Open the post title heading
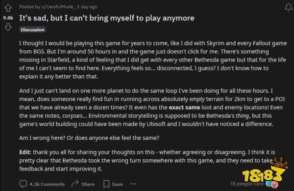 [107, 18]
